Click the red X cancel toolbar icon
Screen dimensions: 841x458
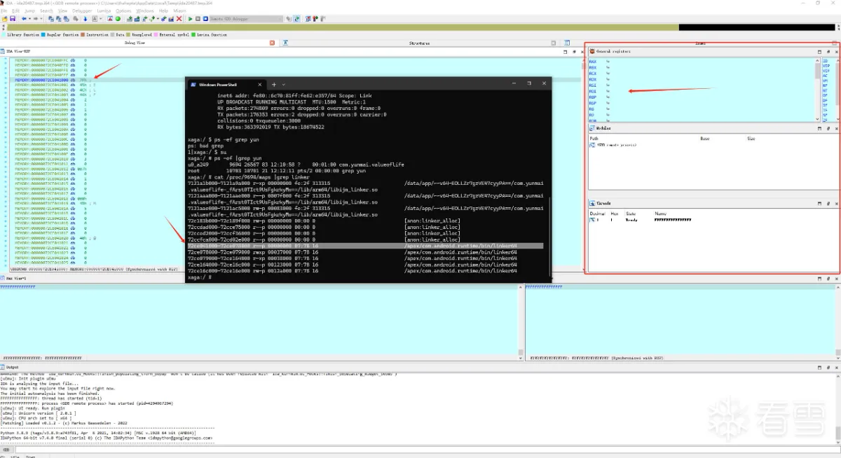pos(179,19)
